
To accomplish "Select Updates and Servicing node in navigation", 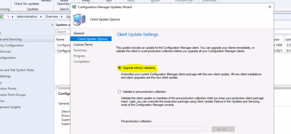I will 26,39.
